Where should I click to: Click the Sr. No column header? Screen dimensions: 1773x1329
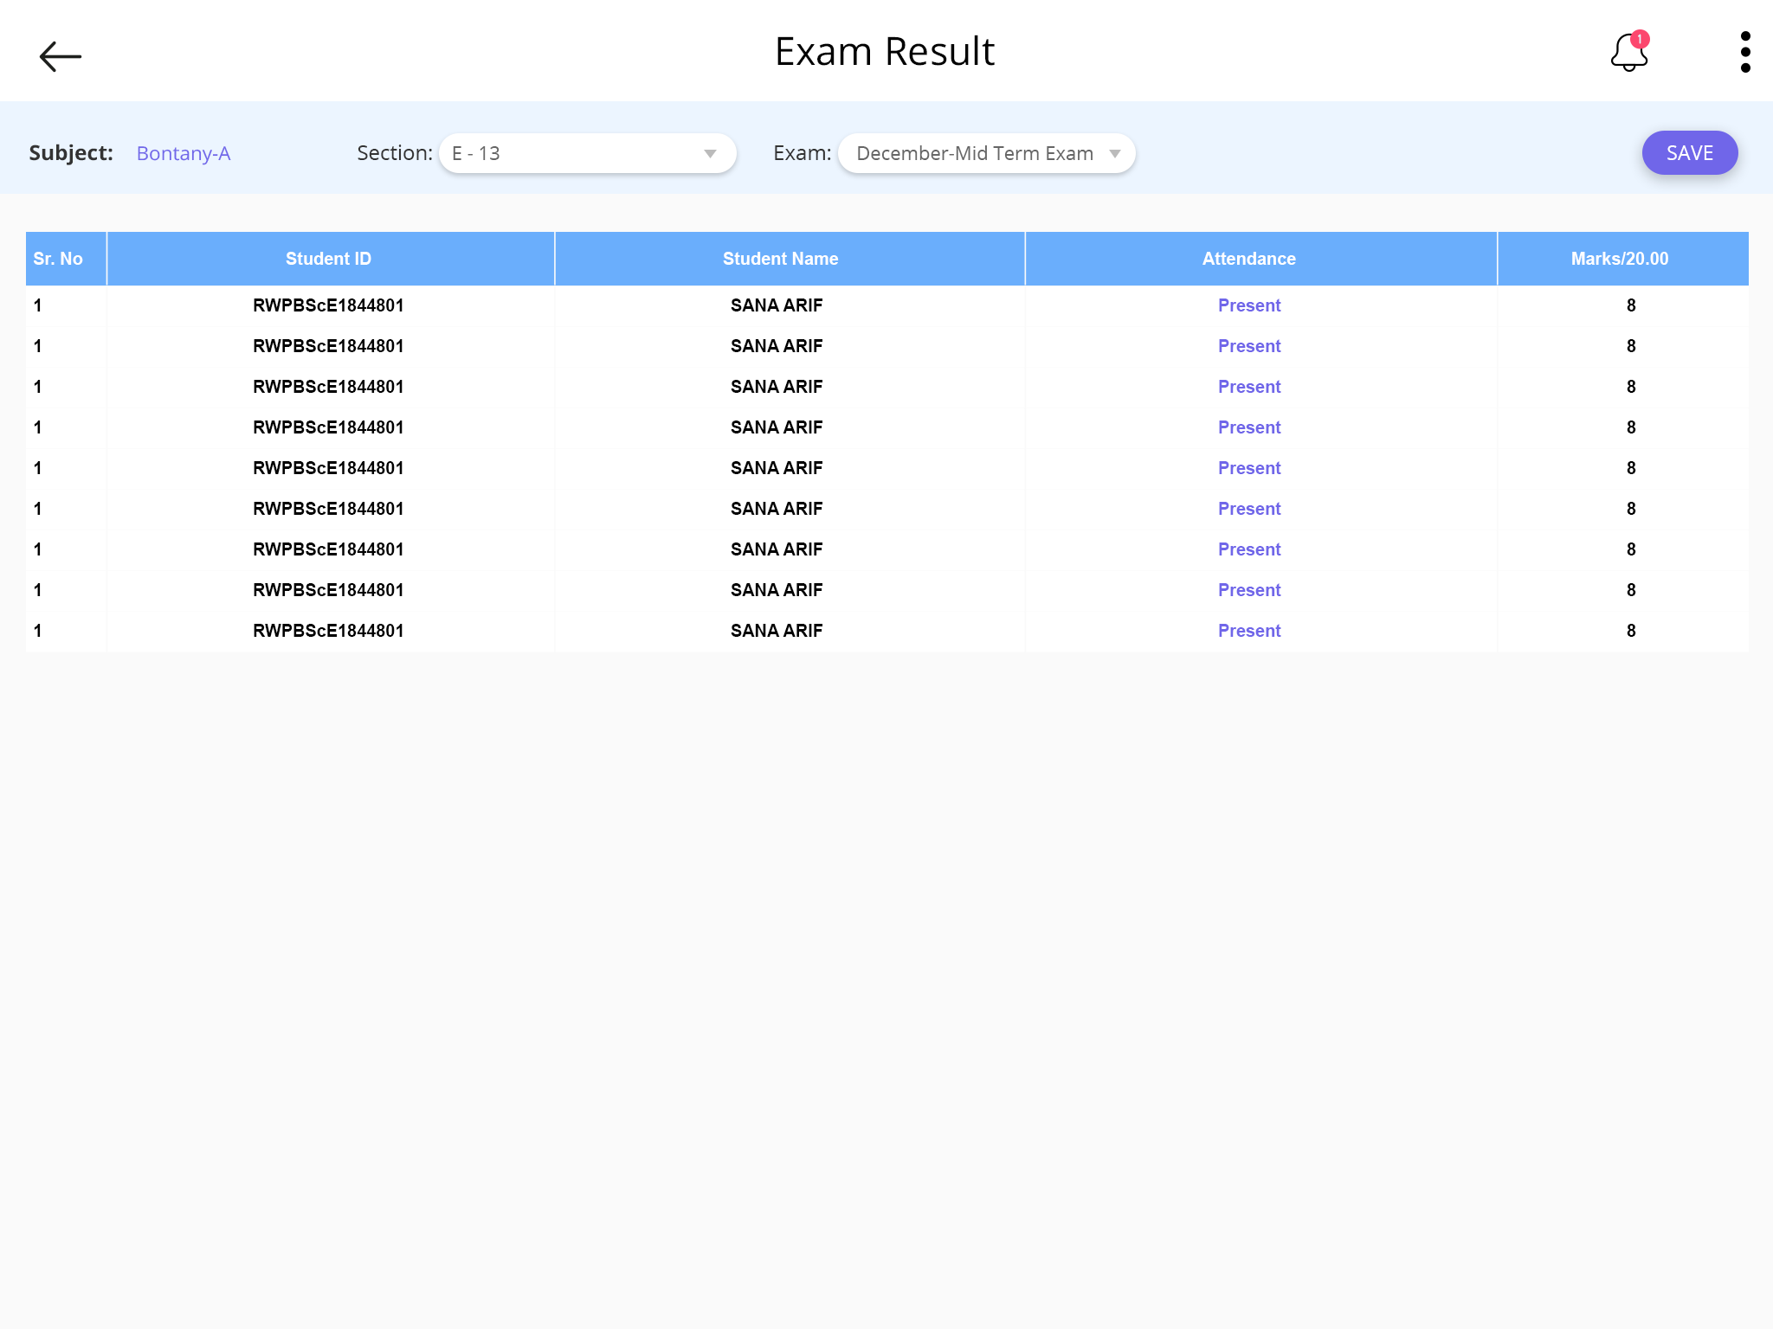pos(58,259)
